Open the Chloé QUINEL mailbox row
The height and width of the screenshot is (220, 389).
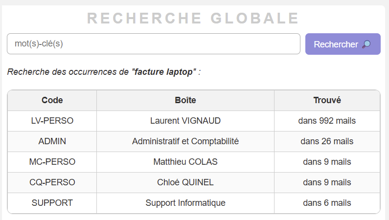tap(185, 182)
